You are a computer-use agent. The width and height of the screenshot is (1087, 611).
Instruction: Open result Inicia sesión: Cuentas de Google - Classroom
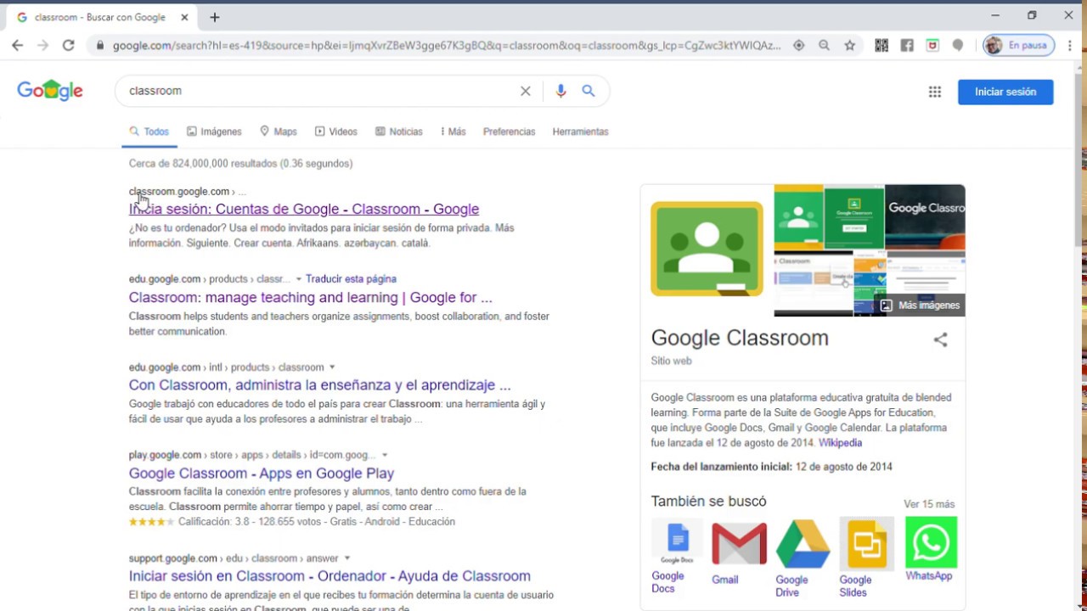click(304, 209)
